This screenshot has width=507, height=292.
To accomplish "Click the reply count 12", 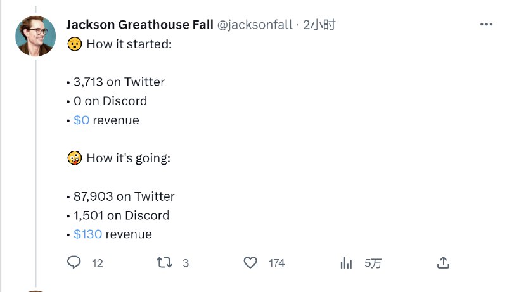I will (97, 263).
